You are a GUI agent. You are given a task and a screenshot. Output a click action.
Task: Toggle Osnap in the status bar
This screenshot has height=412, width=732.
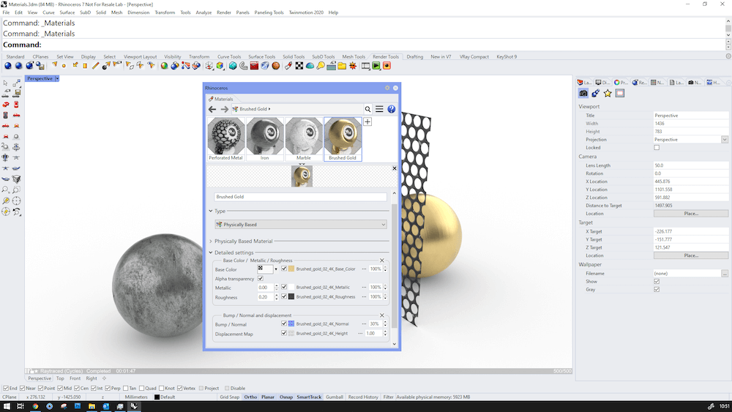(x=286, y=397)
